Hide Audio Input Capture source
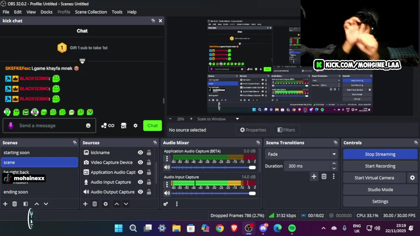The image size is (420, 236). click(140, 182)
